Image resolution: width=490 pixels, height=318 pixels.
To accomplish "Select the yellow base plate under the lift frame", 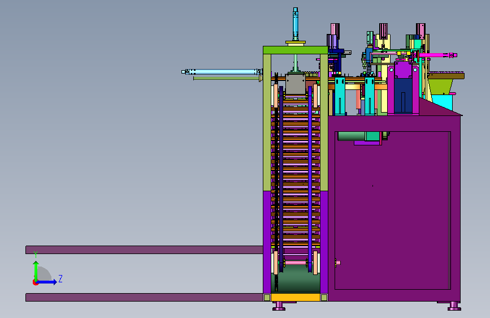I will point(296,297).
